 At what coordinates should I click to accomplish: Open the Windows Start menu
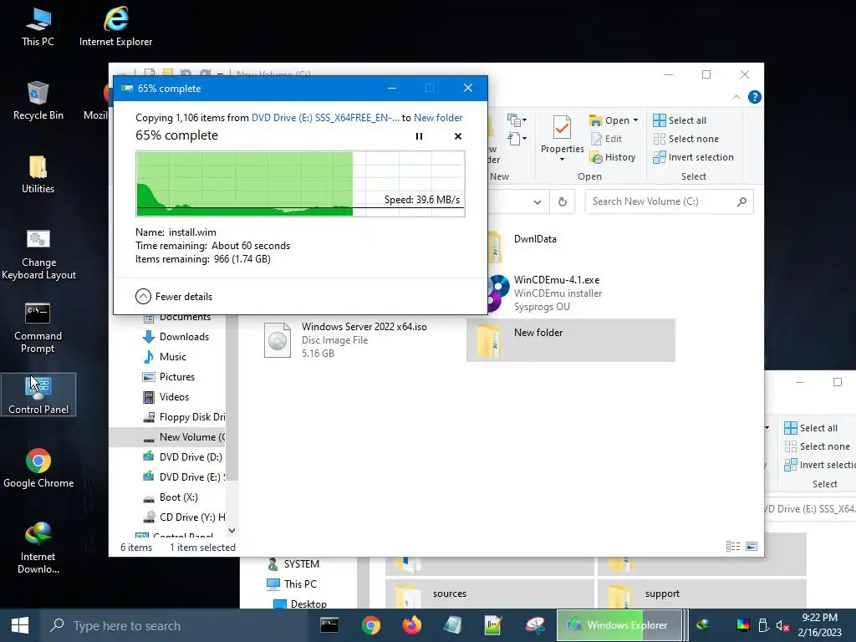(x=20, y=625)
